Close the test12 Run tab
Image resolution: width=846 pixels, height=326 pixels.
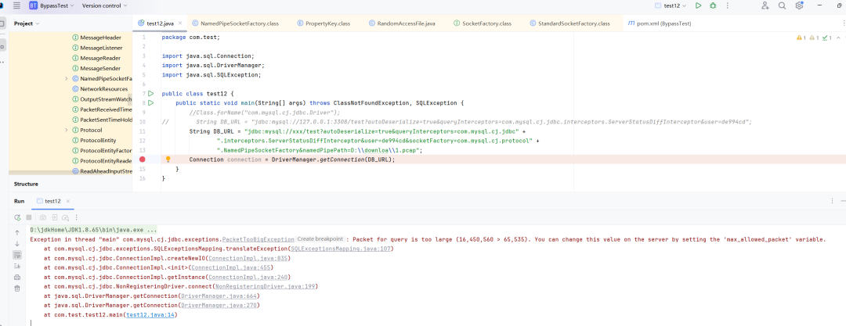pos(68,201)
